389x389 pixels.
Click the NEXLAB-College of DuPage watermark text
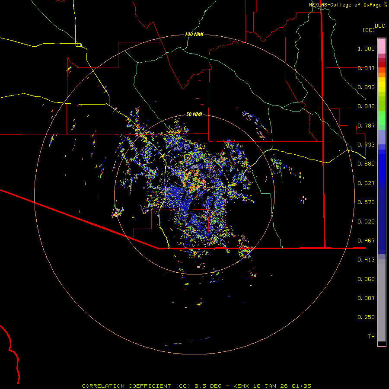345,5
